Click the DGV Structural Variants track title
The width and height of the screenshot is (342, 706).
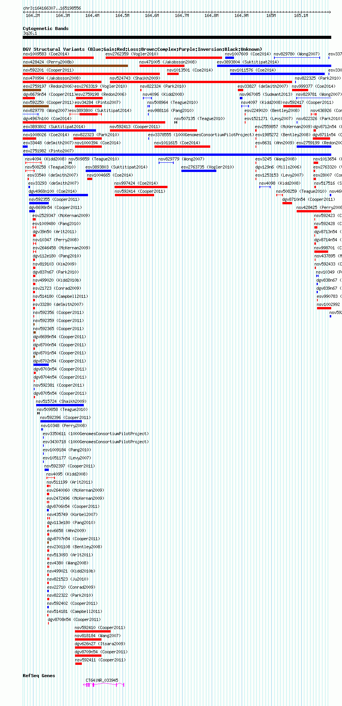click(x=143, y=49)
